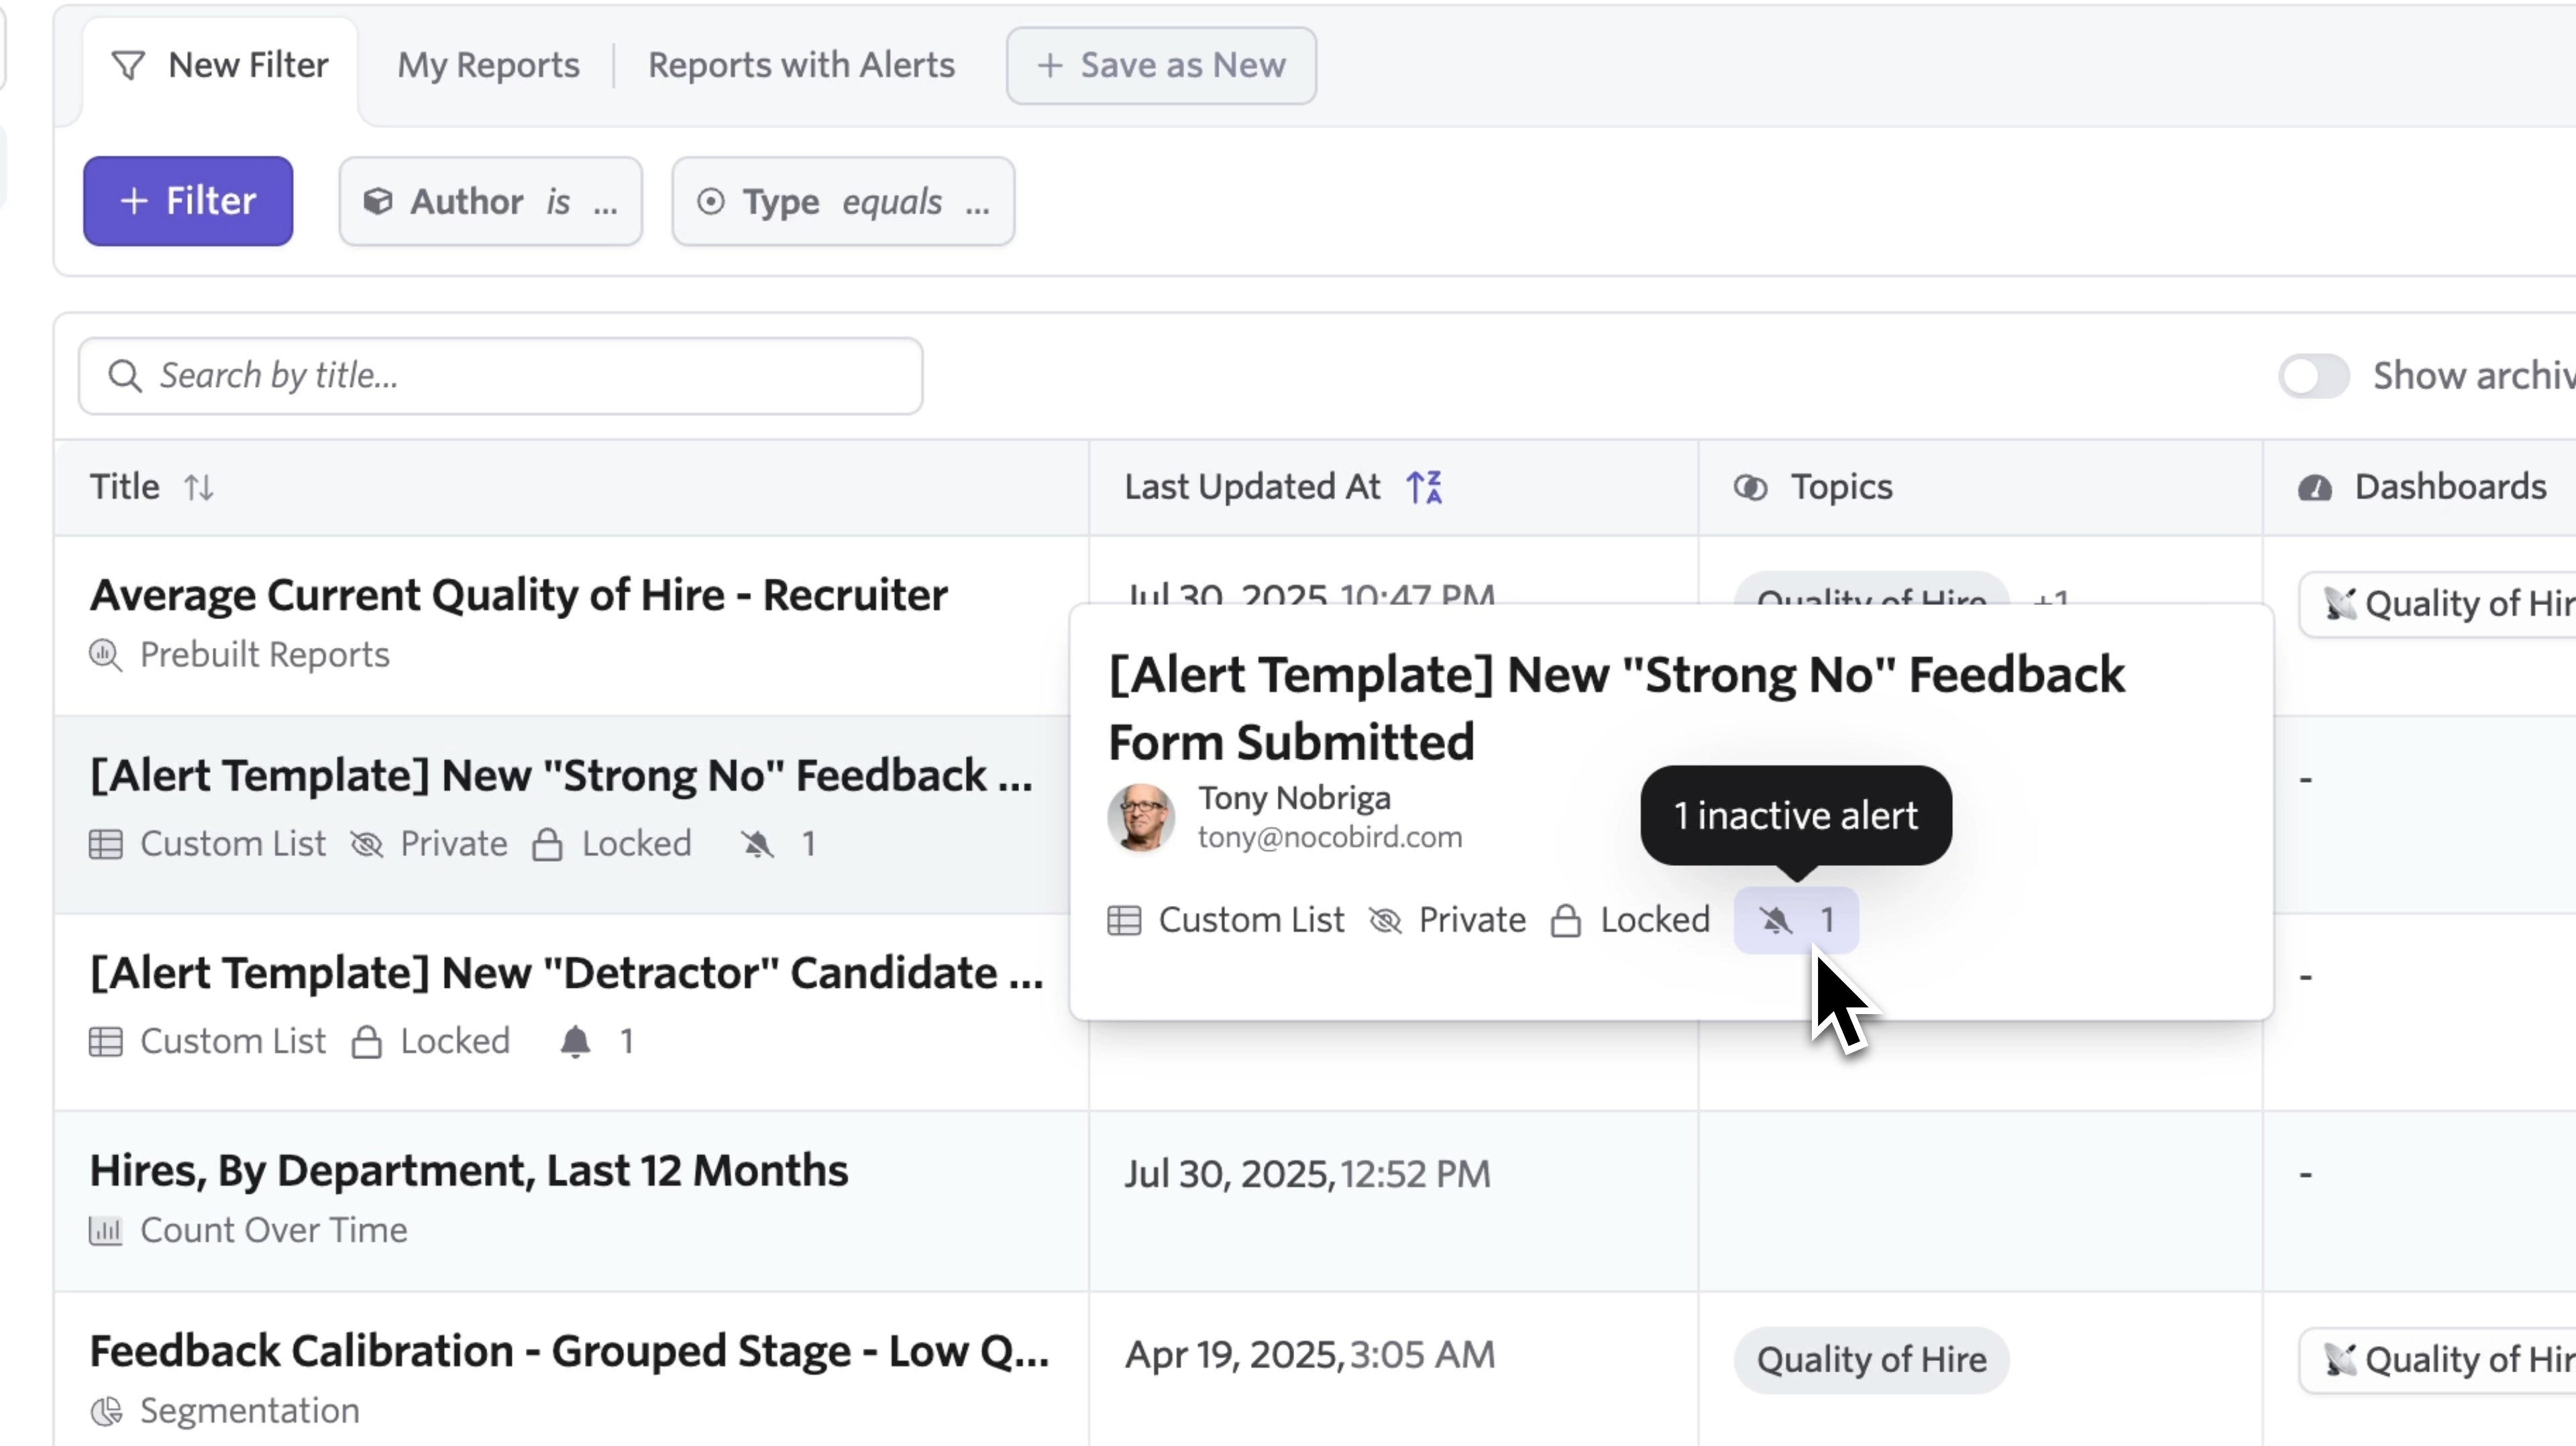The height and width of the screenshot is (1446, 2576).
Task: Click Quality of Hire dashboard chip in first row
Action: (2437, 604)
